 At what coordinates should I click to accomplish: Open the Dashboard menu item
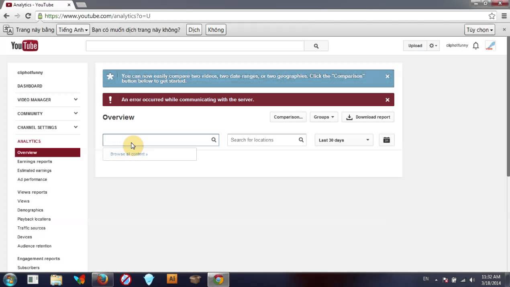coord(30,86)
